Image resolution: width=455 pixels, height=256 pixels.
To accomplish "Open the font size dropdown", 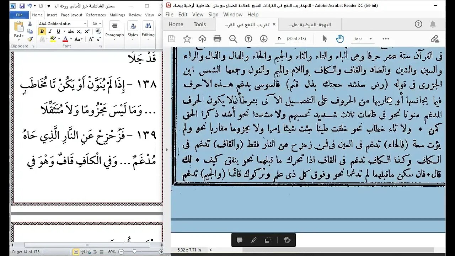I will (101, 23).
